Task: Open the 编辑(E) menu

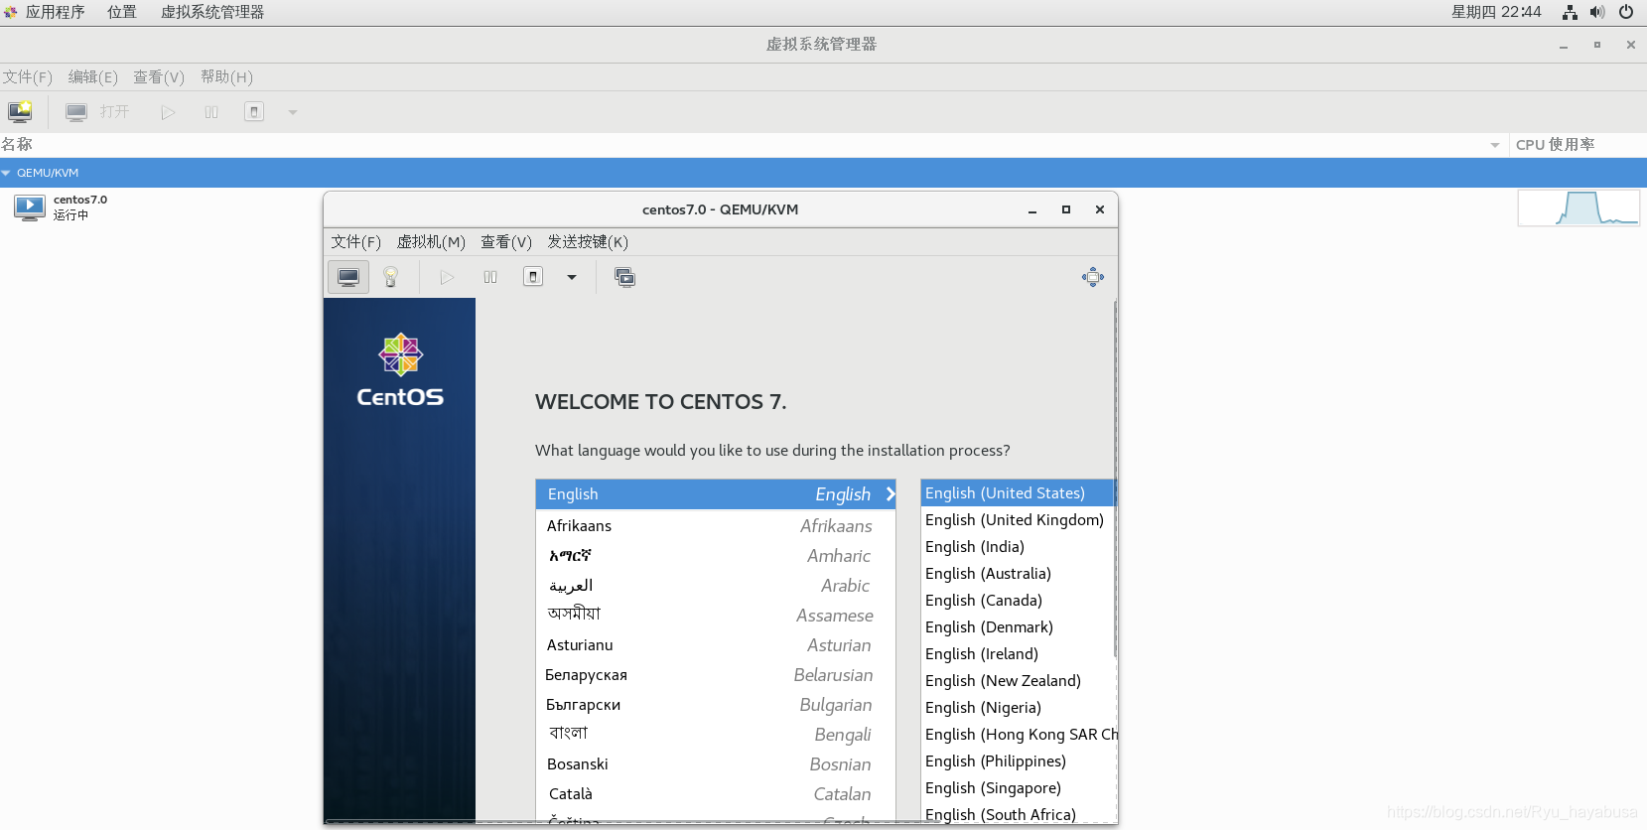Action: point(92,76)
